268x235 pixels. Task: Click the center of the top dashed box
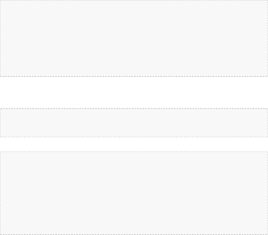tap(134, 38)
